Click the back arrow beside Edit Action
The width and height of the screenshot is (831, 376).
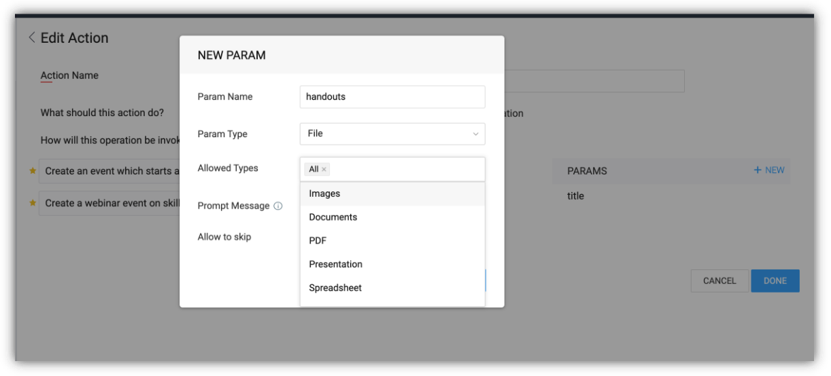pyautogui.click(x=31, y=38)
